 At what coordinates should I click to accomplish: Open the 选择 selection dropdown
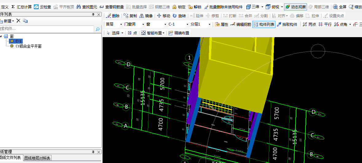click(123, 33)
